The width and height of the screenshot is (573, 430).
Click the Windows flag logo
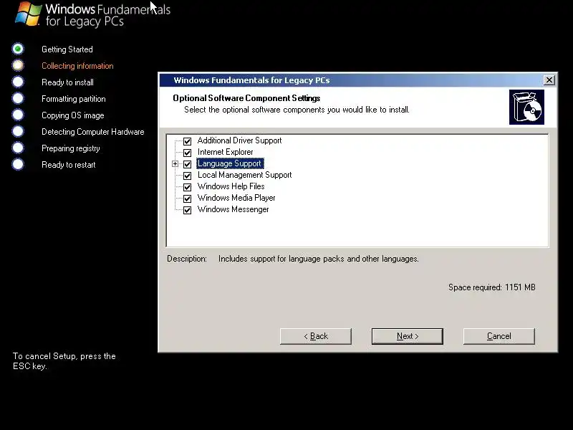28,14
